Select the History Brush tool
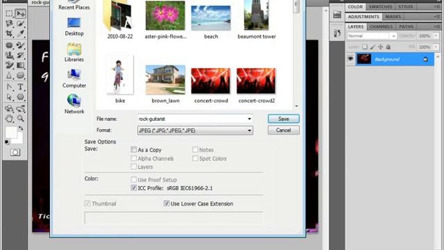The height and width of the screenshot is (250, 444). point(20,55)
